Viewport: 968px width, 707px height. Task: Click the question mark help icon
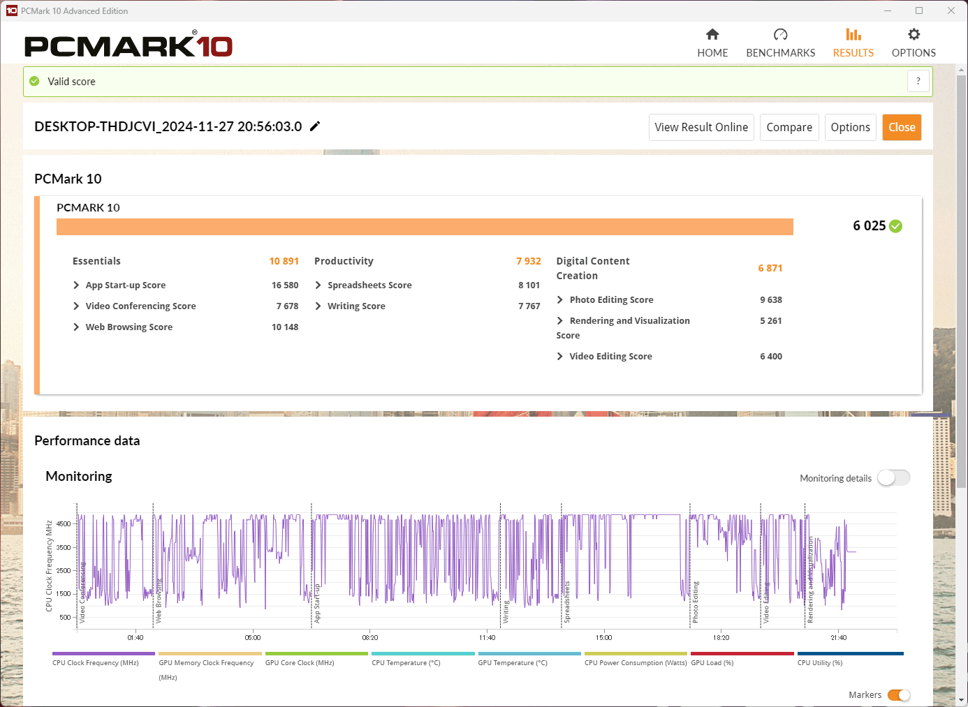click(x=918, y=81)
